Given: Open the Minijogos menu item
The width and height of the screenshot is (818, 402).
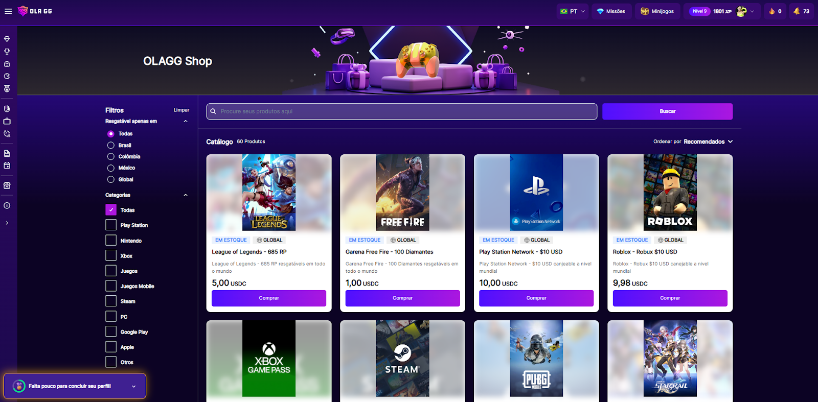Looking at the screenshot, I should click(657, 11).
